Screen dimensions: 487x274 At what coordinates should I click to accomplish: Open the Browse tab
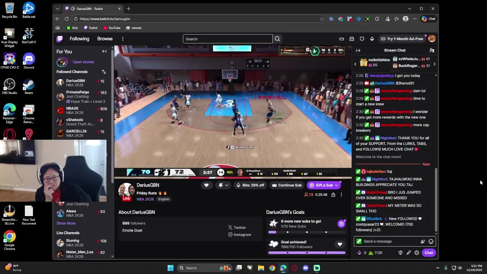105,39
